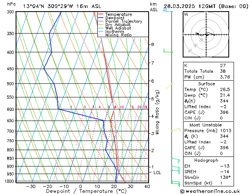Click the green wind barb at 400 hPa
This screenshot has height=194, width=252.
click(168, 51)
